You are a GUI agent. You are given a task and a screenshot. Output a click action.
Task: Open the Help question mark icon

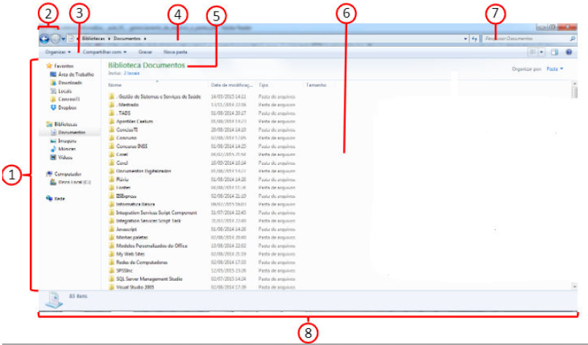click(x=568, y=53)
